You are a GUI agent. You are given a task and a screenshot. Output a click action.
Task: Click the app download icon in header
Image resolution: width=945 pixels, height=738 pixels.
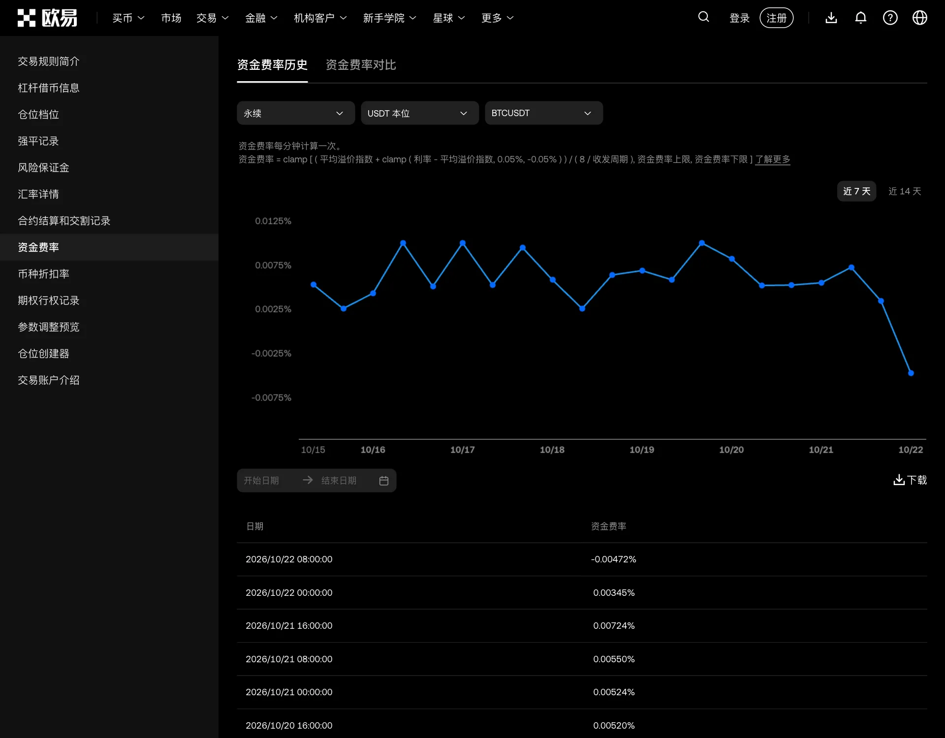831,18
